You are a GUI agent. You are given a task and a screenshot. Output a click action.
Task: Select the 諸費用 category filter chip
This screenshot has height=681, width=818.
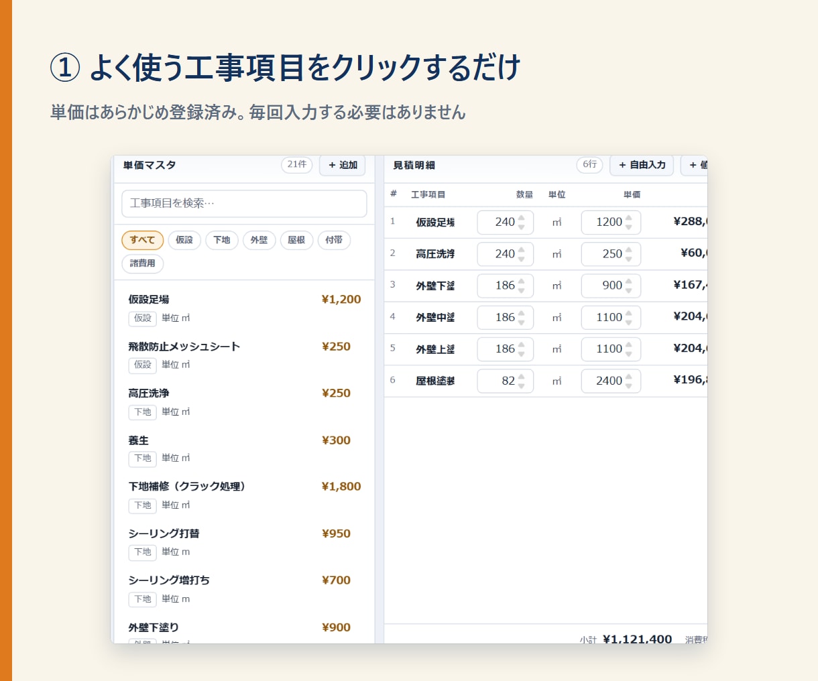click(142, 263)
